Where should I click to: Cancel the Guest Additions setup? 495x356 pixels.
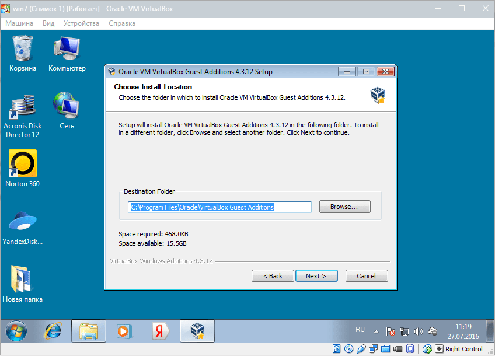367,276
